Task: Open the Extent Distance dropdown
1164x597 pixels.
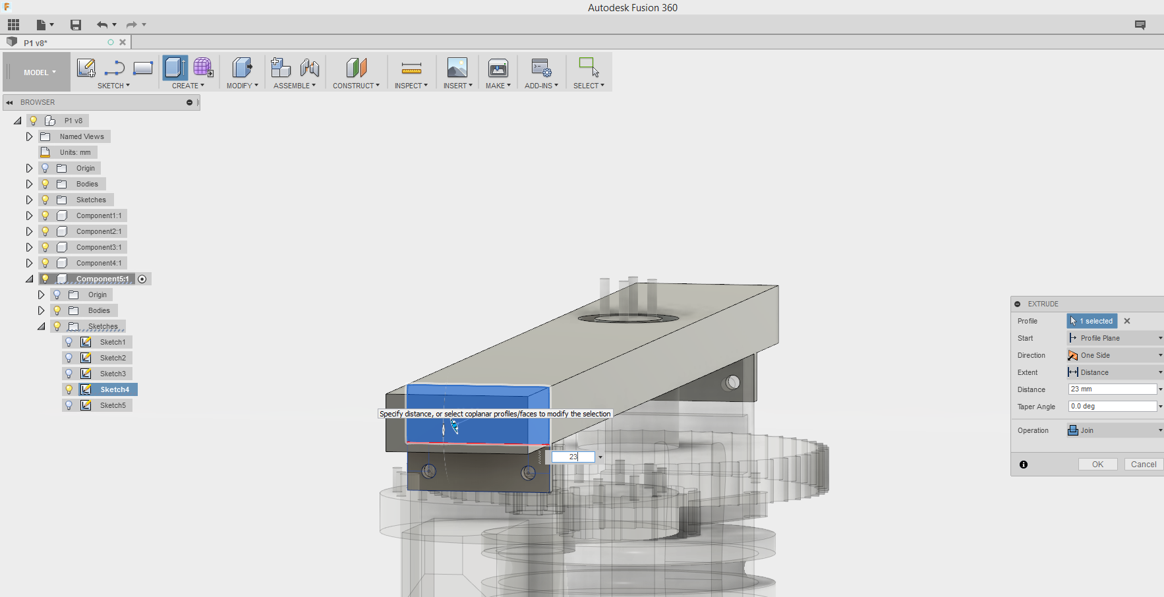Action: (1115, 372)
